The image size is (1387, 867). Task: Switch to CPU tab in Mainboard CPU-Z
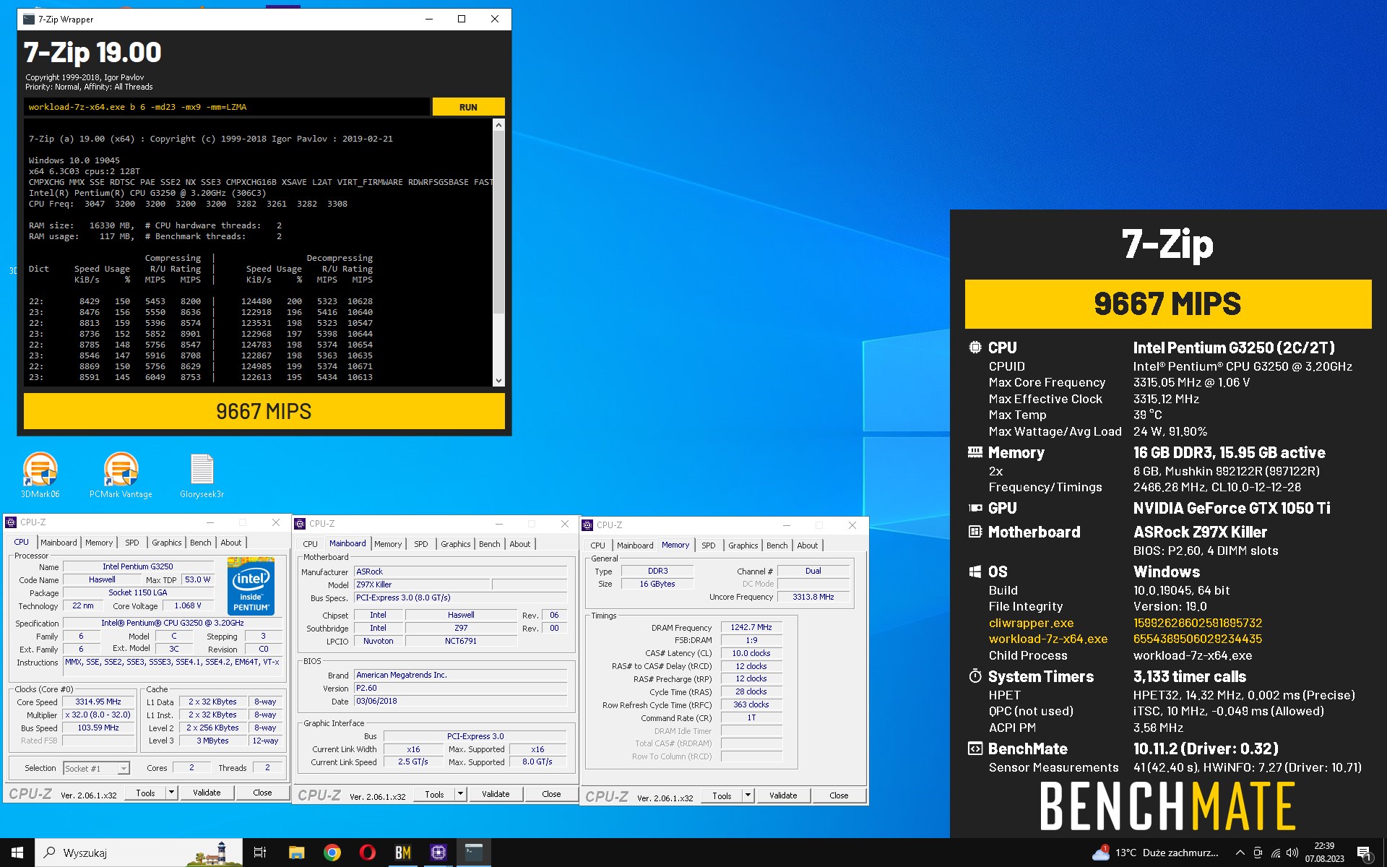311,544
